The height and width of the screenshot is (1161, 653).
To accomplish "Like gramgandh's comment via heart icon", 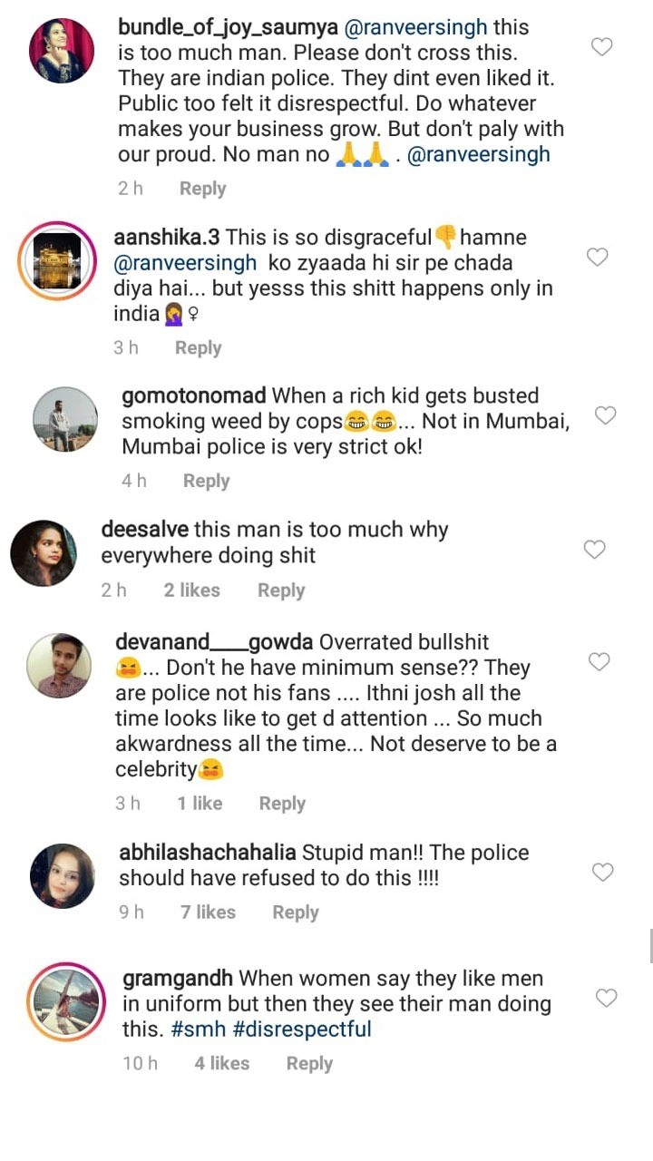I will [606, 998].
